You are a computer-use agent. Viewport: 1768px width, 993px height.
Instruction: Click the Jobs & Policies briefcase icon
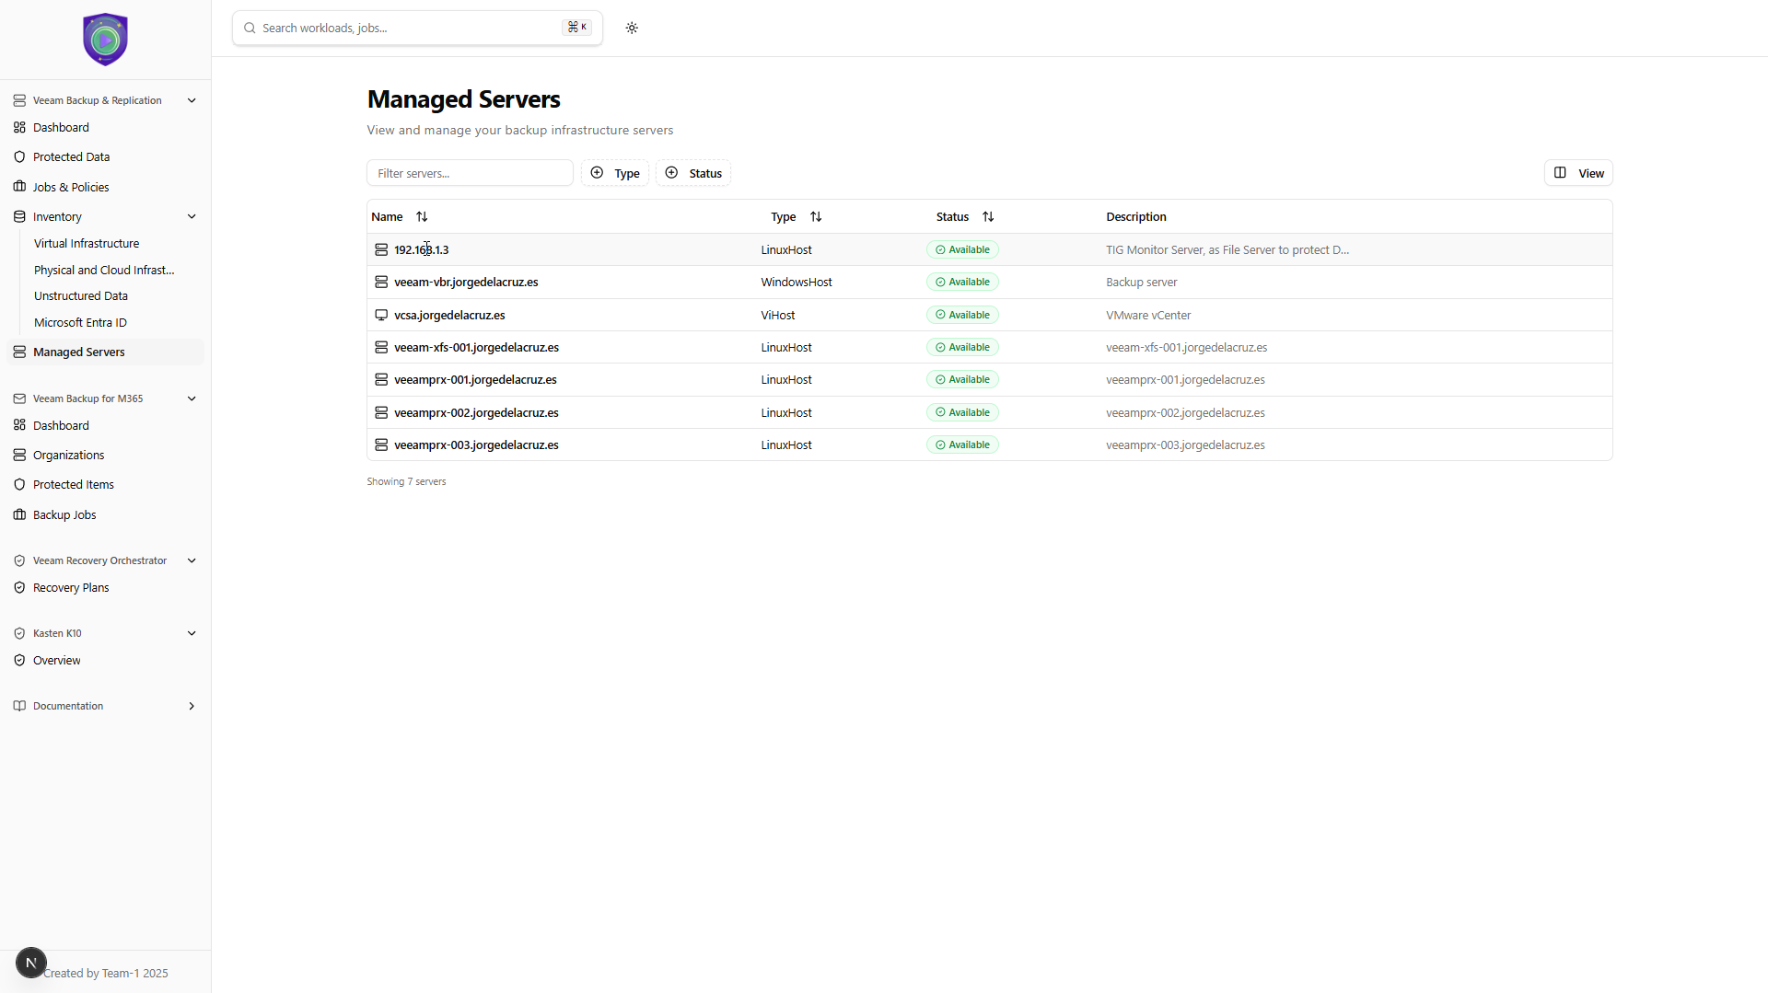[19, 187]
